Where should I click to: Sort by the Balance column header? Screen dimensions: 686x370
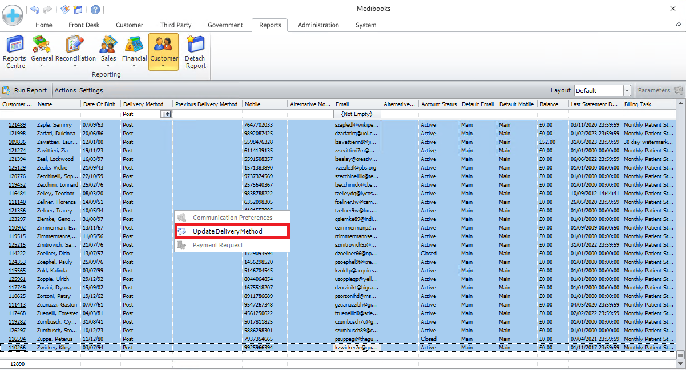pyautogui.click(x=548, y=104)
